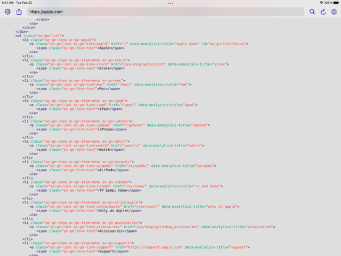Image resolution: width=341 pixels, height=256 pixels.
Task: Select the li class ac-gn-airpods line
Action: (x=78, y=162)
